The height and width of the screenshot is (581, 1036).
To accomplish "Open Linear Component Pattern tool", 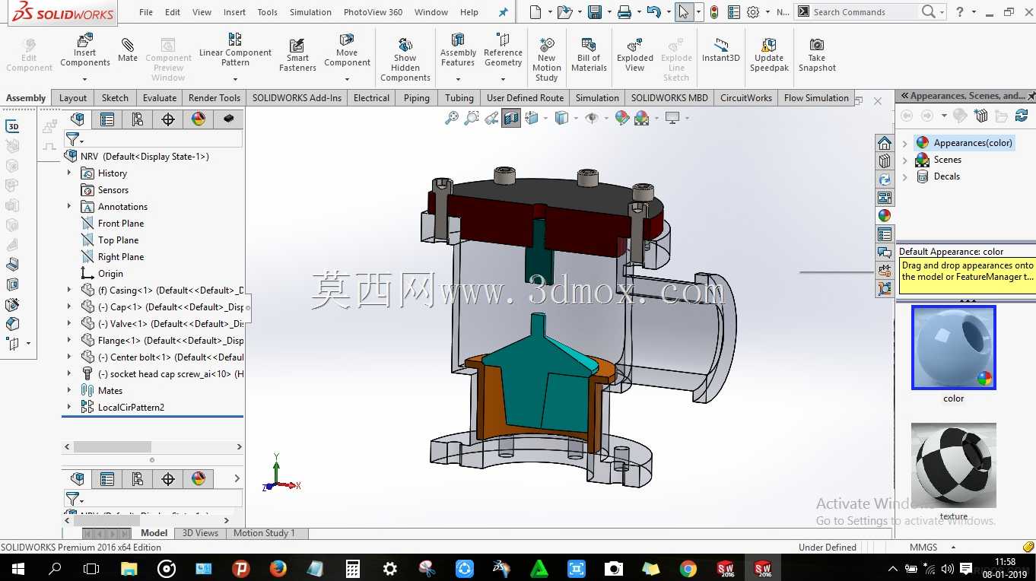I will click(x=235, y=50).
